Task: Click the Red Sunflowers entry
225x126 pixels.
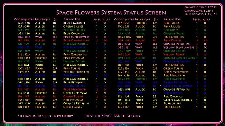Action: click(x=176, y=72)
